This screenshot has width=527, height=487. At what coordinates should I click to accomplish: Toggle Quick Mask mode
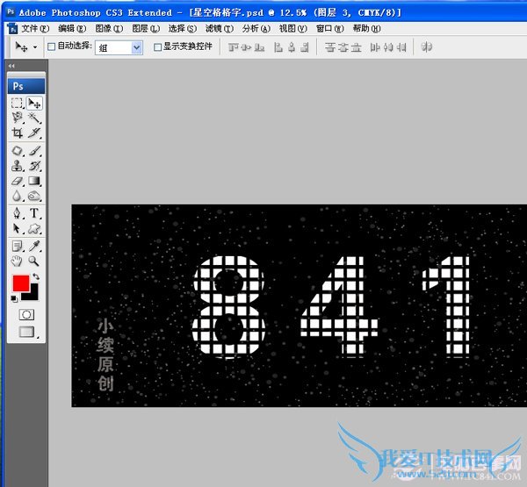click(26, 315)
